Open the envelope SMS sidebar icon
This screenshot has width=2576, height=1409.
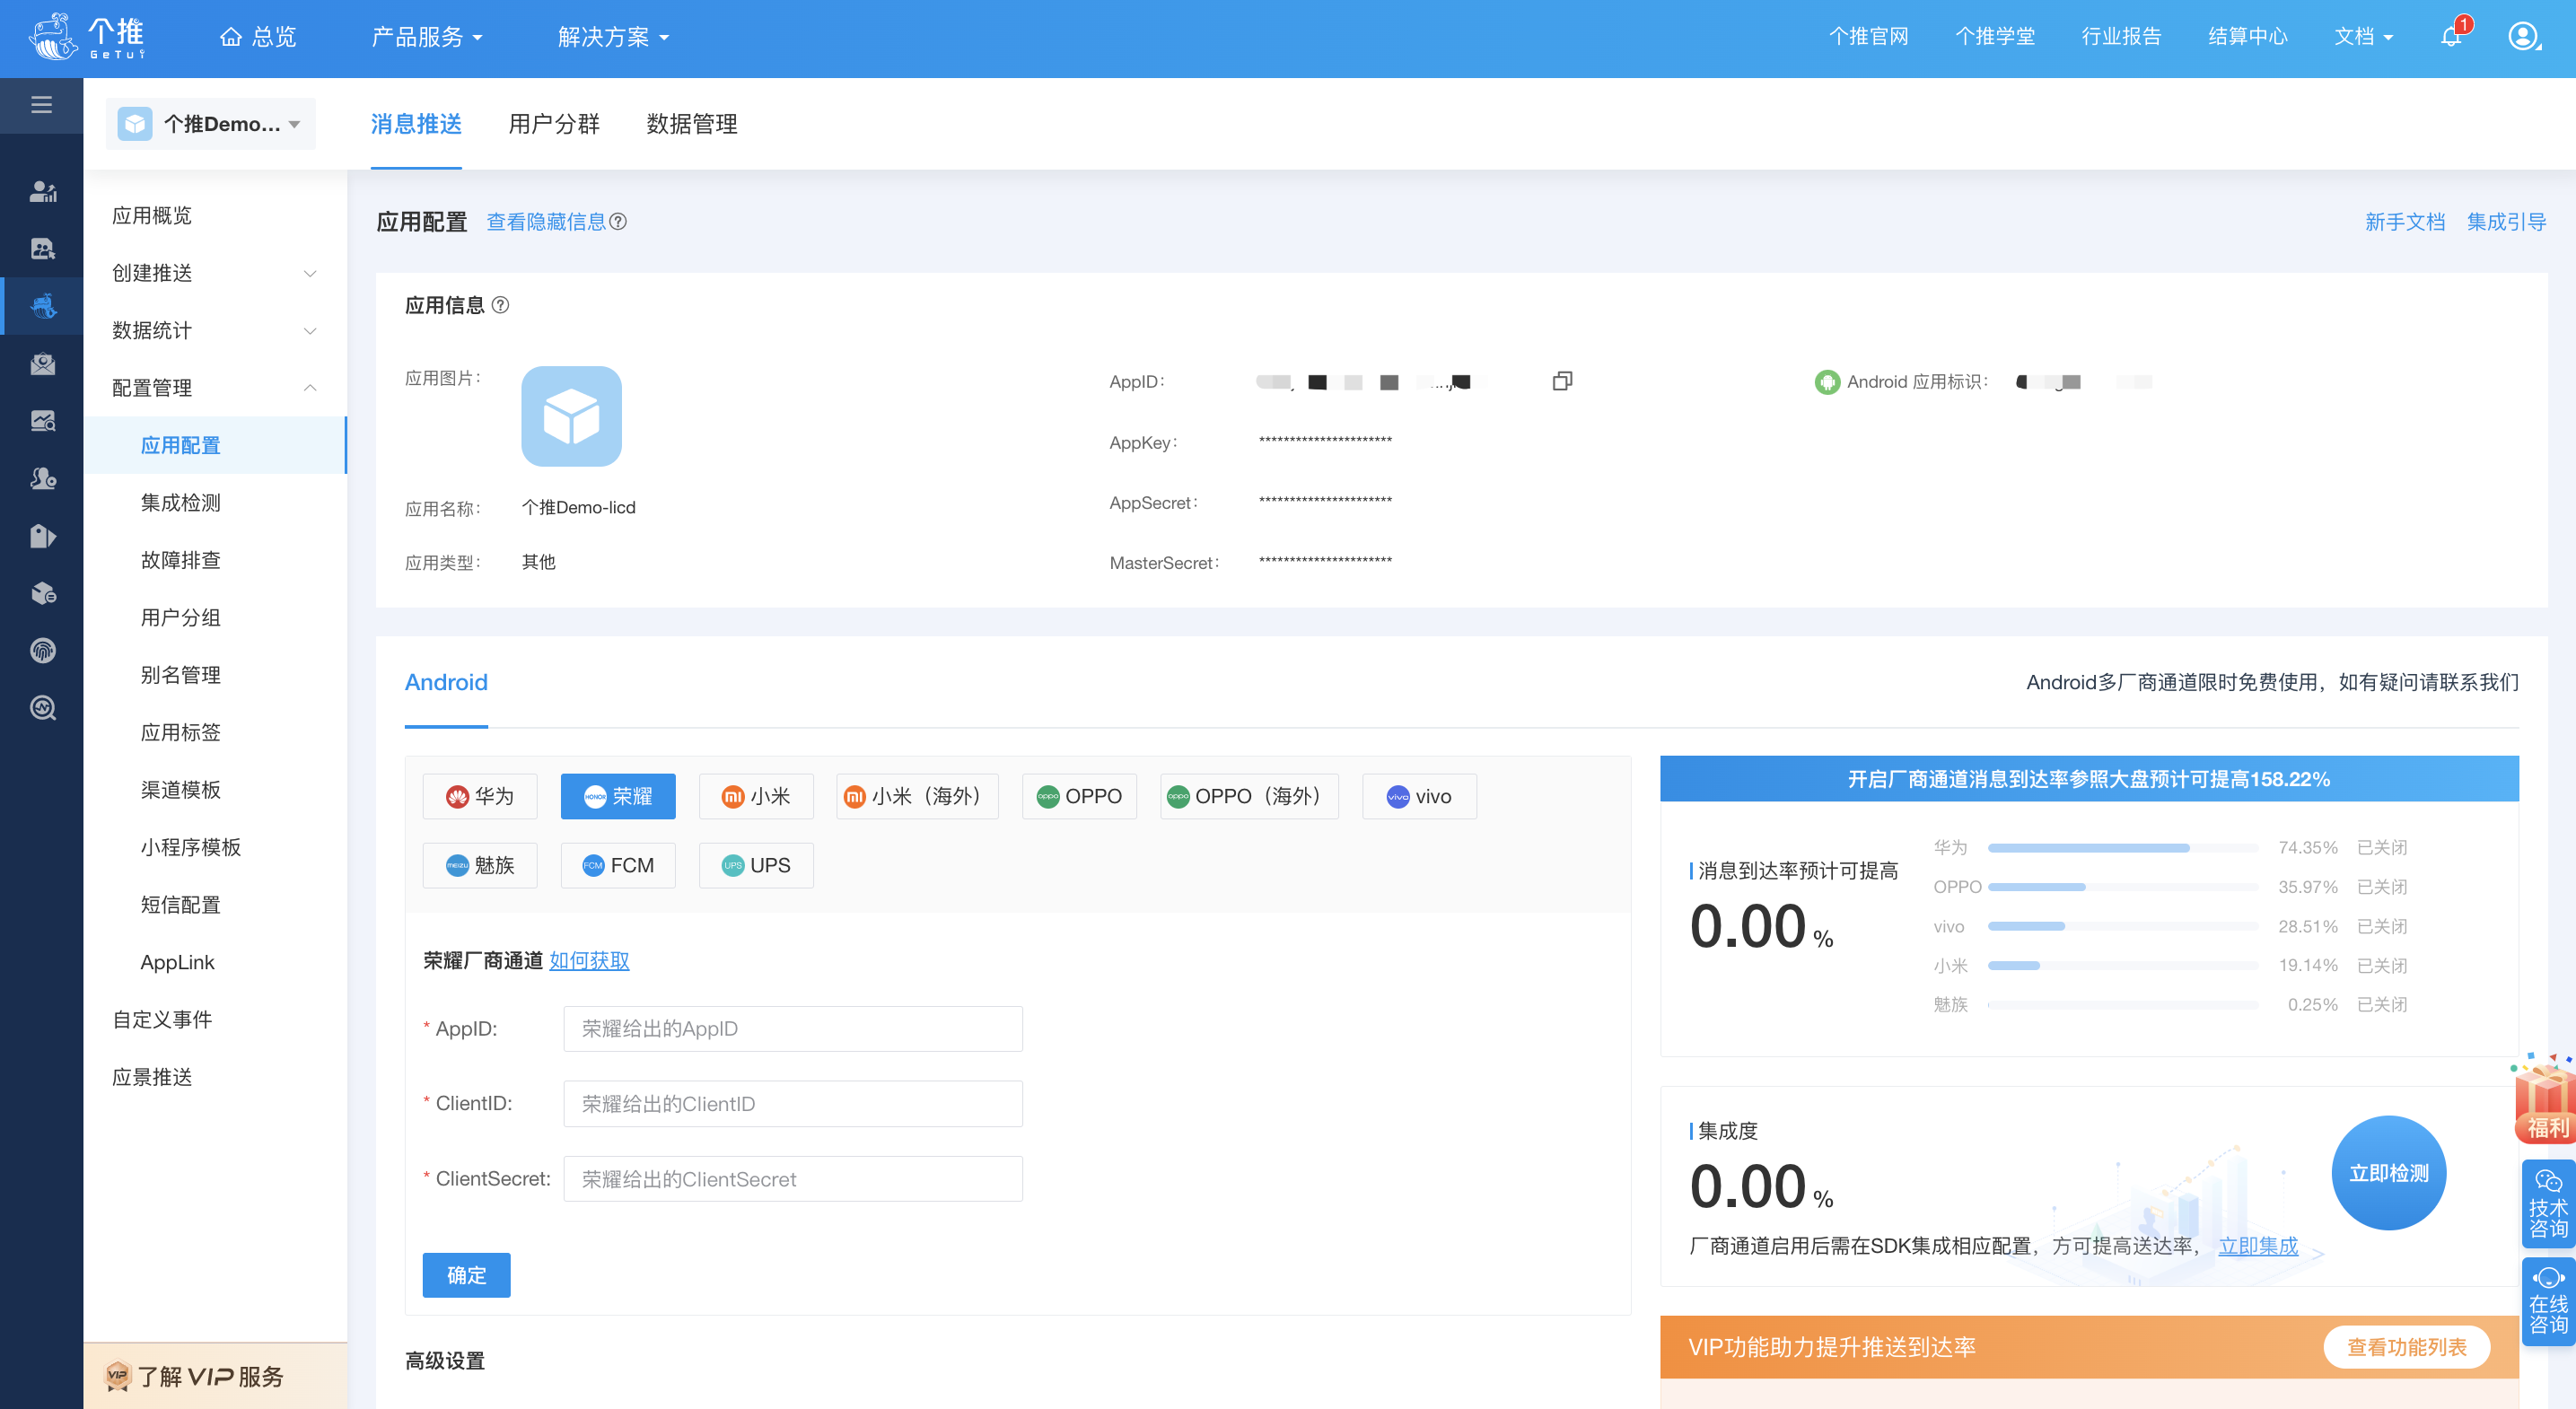tap(42, 364)
